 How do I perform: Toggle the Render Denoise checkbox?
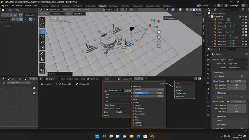click(x=218, y=117)
